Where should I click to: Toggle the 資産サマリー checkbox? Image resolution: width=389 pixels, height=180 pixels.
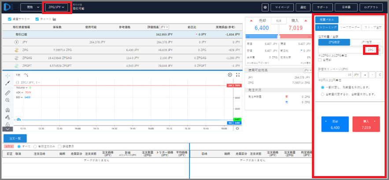(10, 19)
